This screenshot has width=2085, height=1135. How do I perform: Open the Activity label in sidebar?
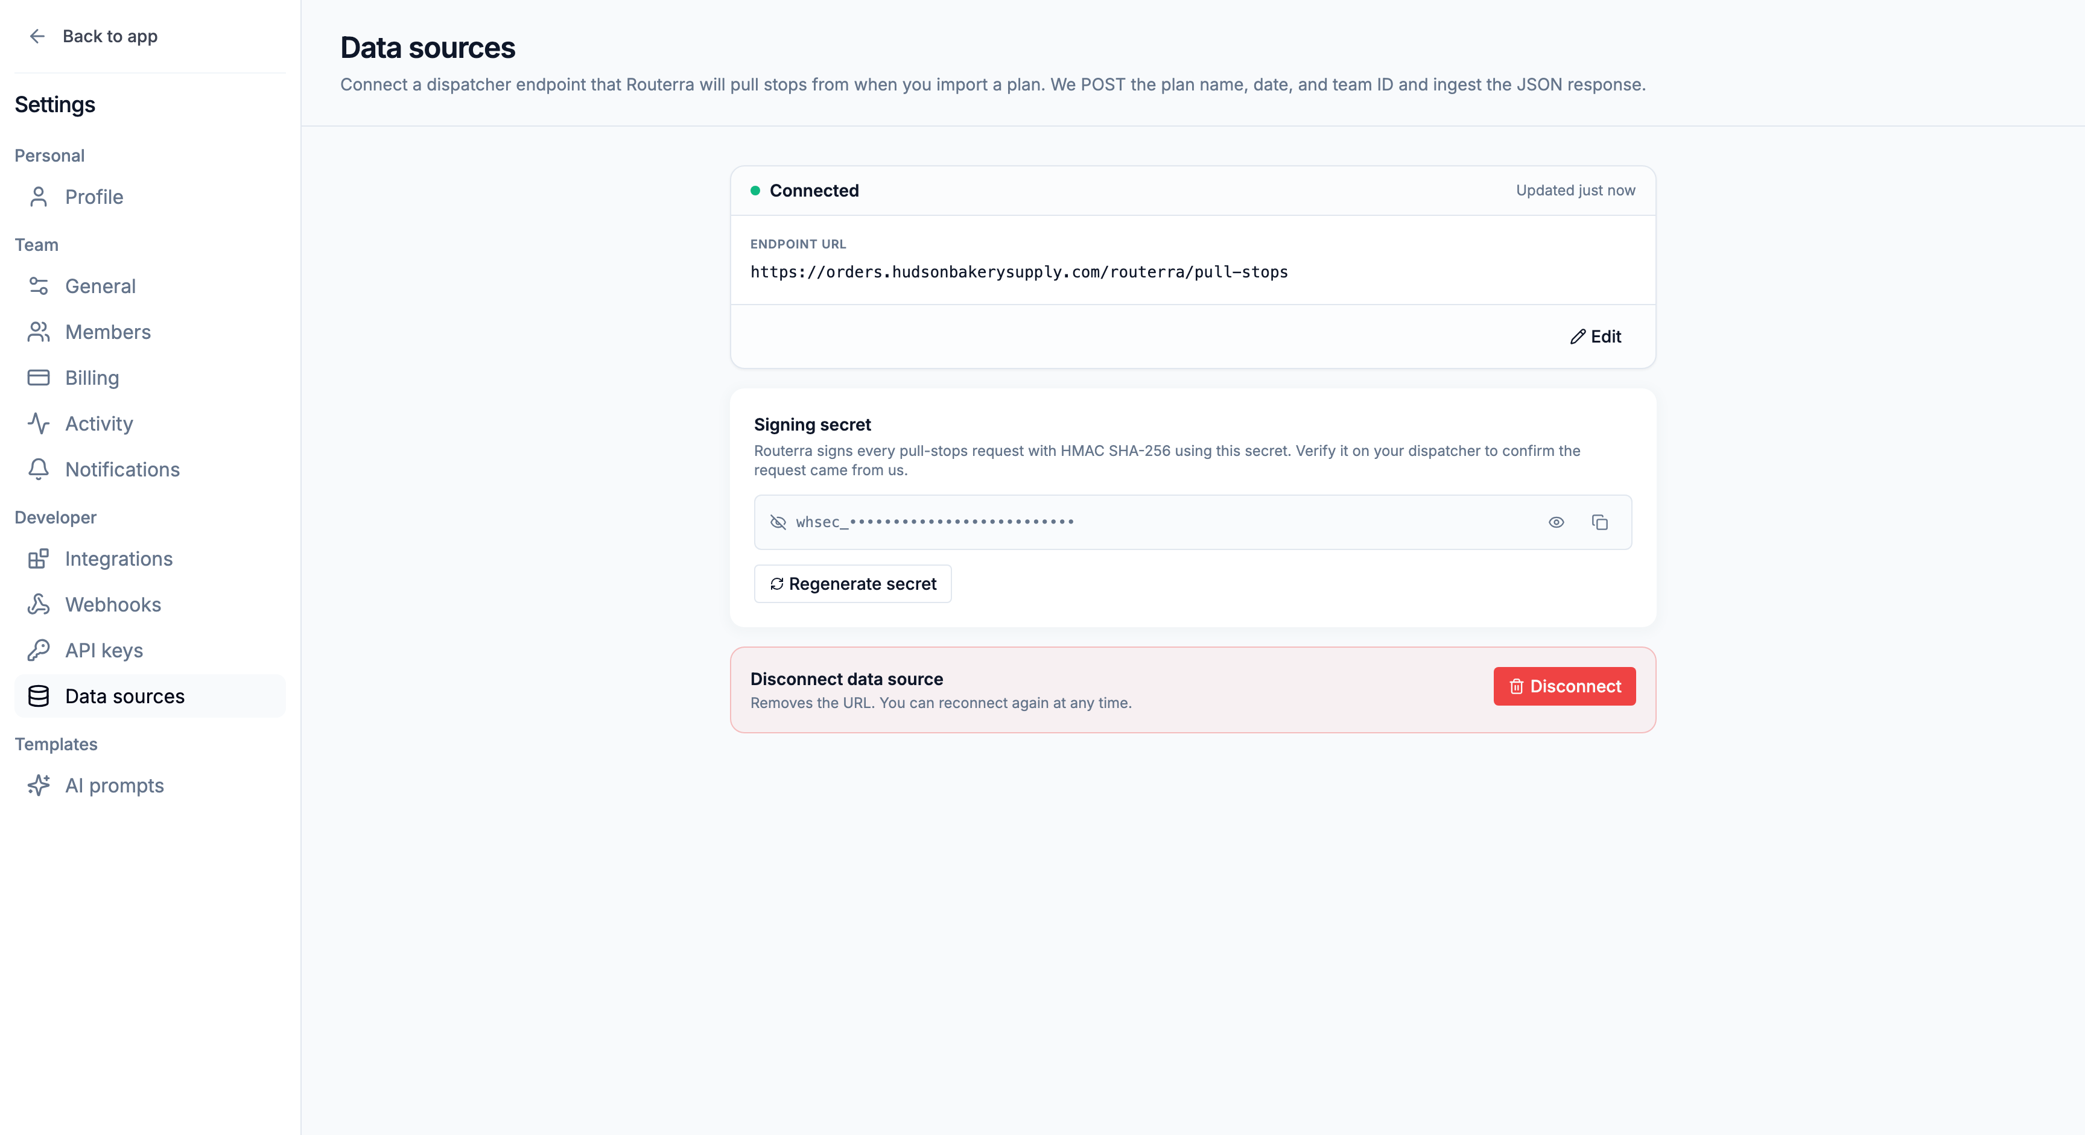click(99, 423)
